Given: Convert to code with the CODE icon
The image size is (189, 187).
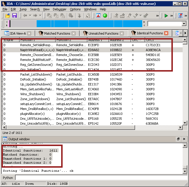Looking at the screenshot, I should 116,16.
